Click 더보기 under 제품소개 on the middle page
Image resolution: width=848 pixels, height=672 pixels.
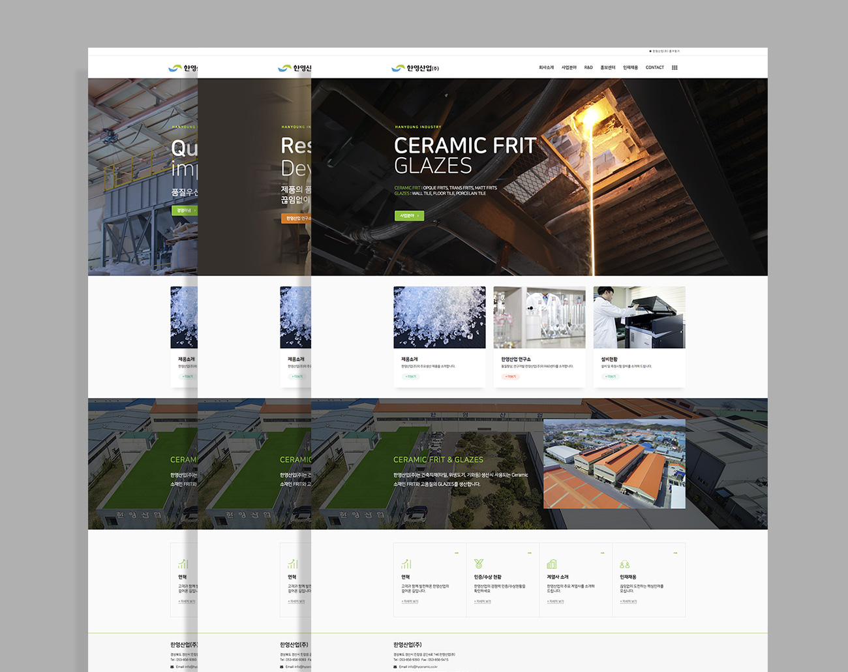click(x=297, y=376)
